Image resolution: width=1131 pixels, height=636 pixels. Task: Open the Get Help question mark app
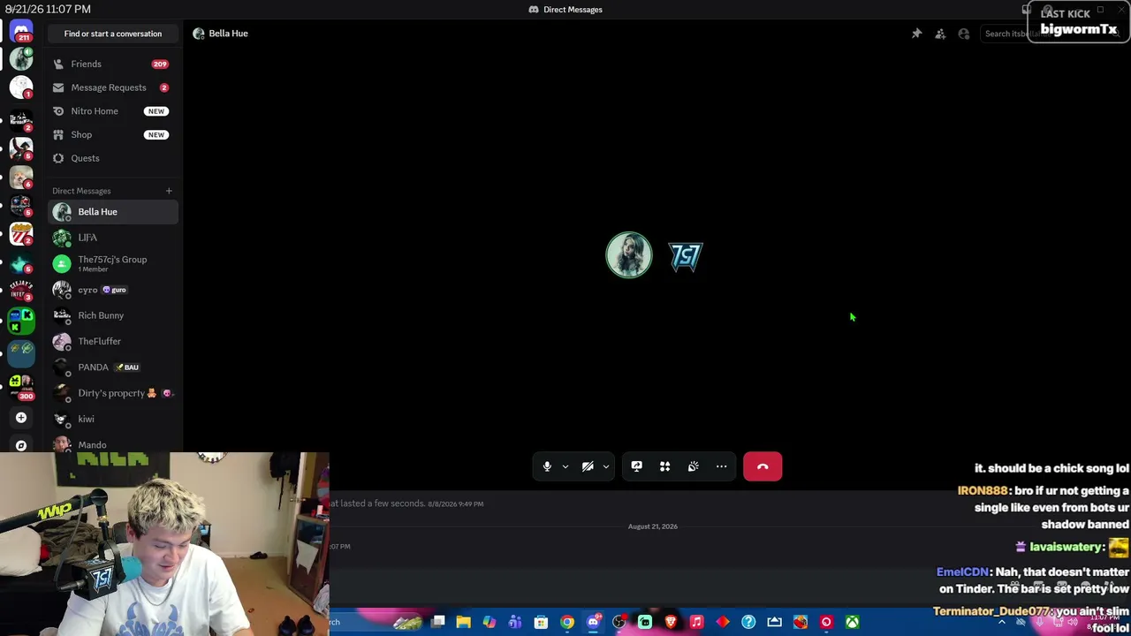click(x=748, y=623)
